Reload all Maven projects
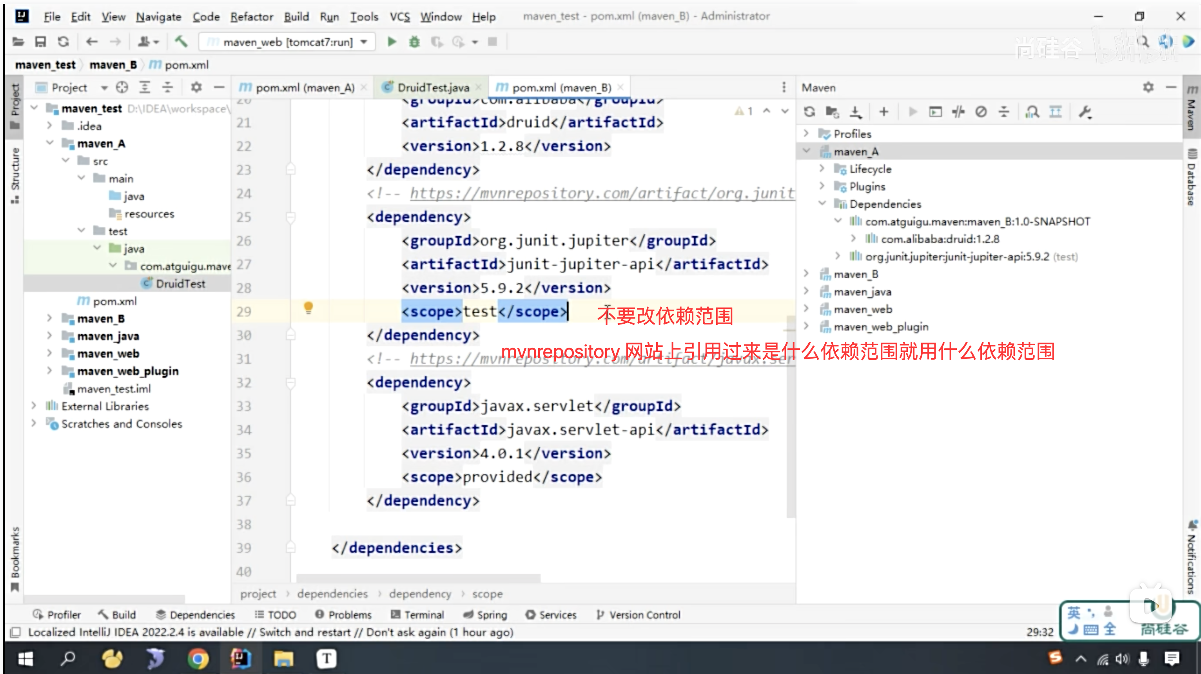This screenshot has width=1201, height=674. pyautogui.click(x=809, y=112)
